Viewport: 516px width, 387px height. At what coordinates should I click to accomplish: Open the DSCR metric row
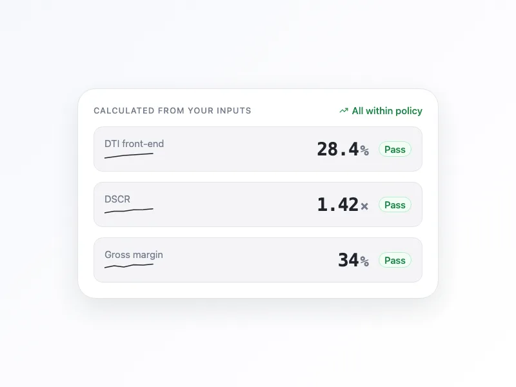pyautogui.click(x=258, y=204)
